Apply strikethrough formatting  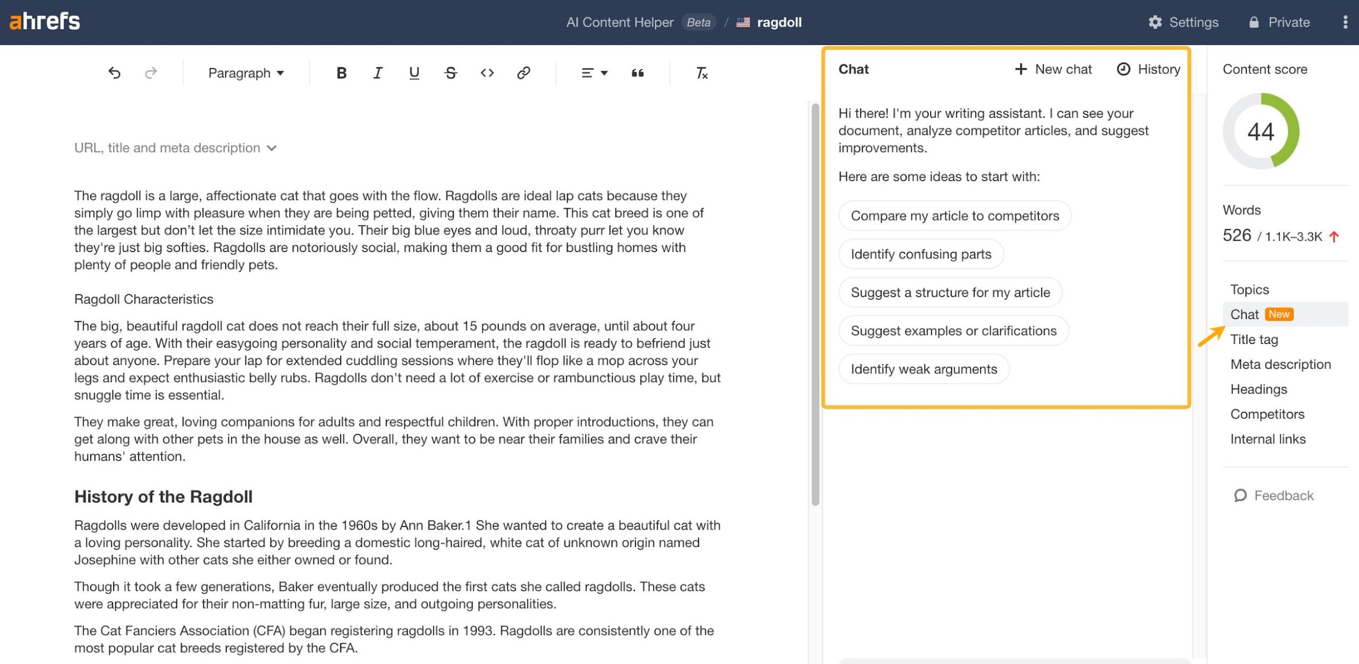click(x=451, y=73)
